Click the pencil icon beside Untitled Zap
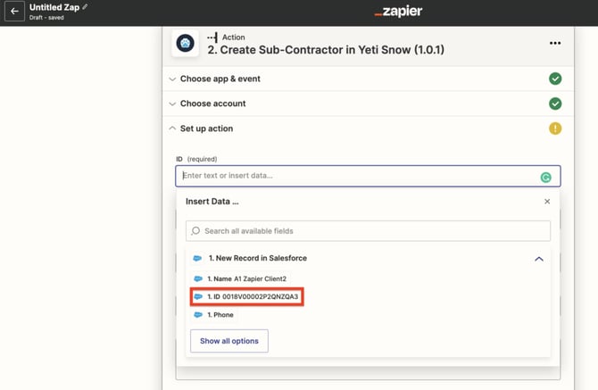Screen dimensions: 598x390 (86, 7)
